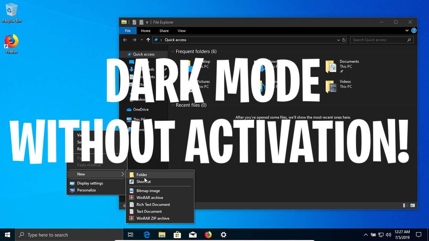Open the Documents folder

point(343,66)
